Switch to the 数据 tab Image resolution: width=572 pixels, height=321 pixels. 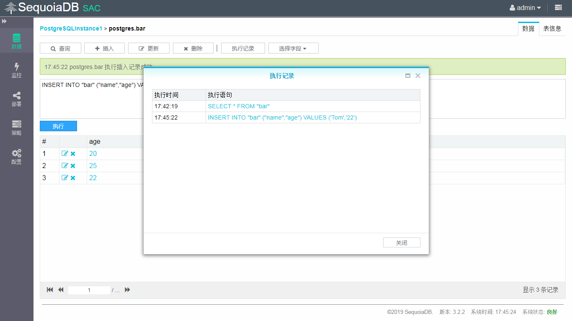(528, 29)
